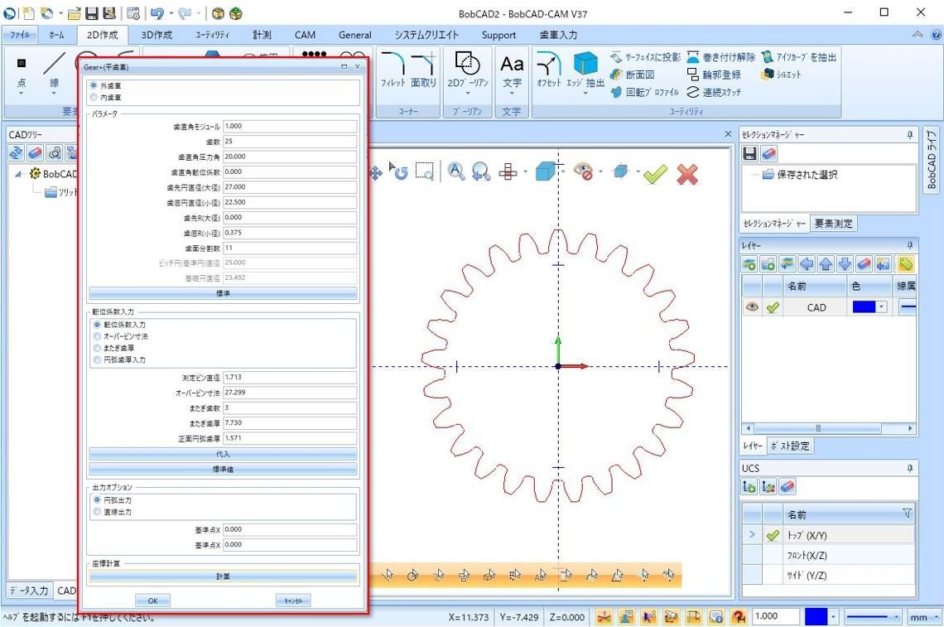Viewport: 944px width, 627px height.
Task: Click the Undo arrow in quick access toolbar
Action: point(157,13)
